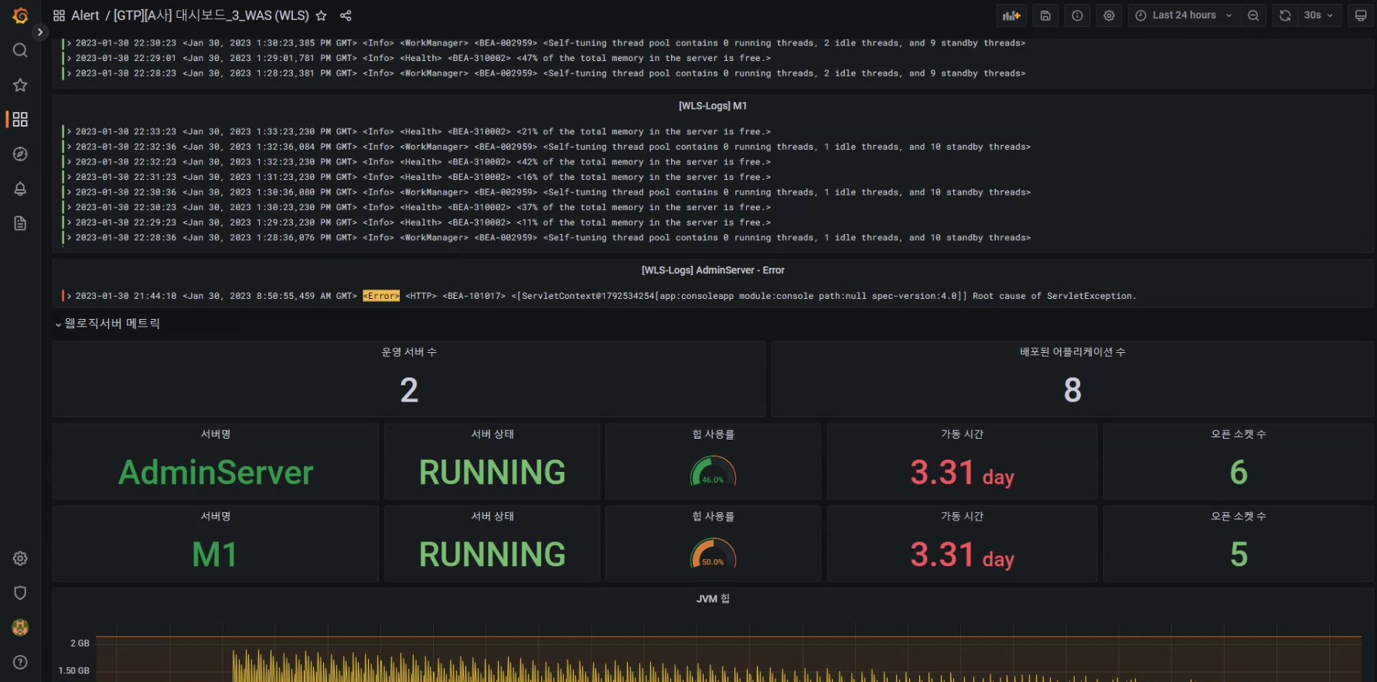Viewport: 1377px width, 682px height.
Task: Expand the sidebar navigation arrow
Action: pyautogui.click(x=40, y=32)
